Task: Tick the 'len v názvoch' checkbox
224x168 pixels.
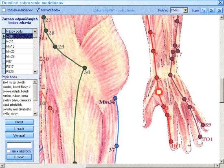Action: tap(9, 151)
